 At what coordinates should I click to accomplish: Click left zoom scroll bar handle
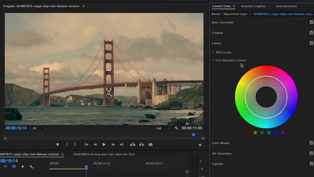tap(5, 139)
